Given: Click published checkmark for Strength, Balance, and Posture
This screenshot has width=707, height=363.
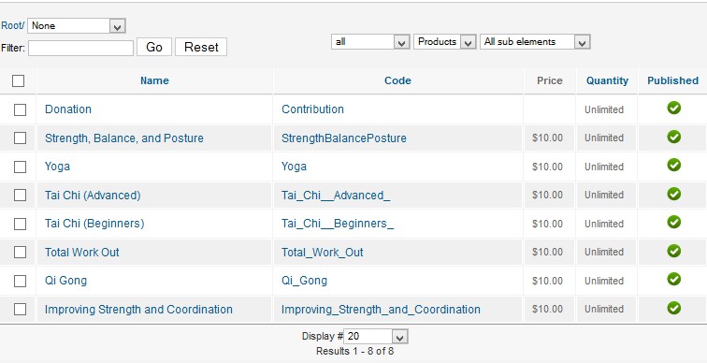Looking at the screenshot, I should click(673, 137).
